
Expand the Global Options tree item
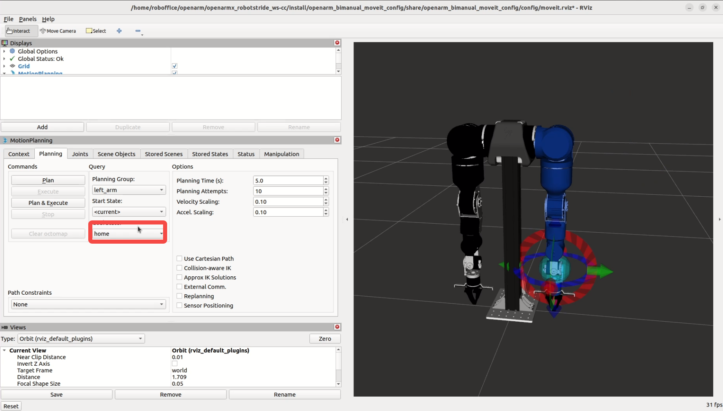[x=4, y=51]
